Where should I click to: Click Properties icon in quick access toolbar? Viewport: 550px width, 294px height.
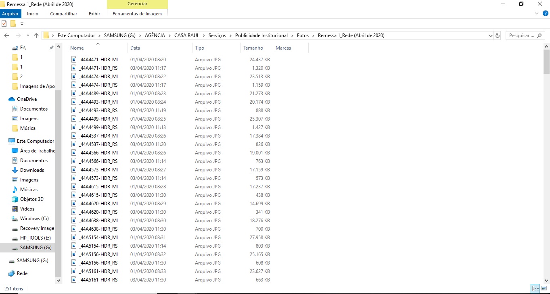click(4, 23)
